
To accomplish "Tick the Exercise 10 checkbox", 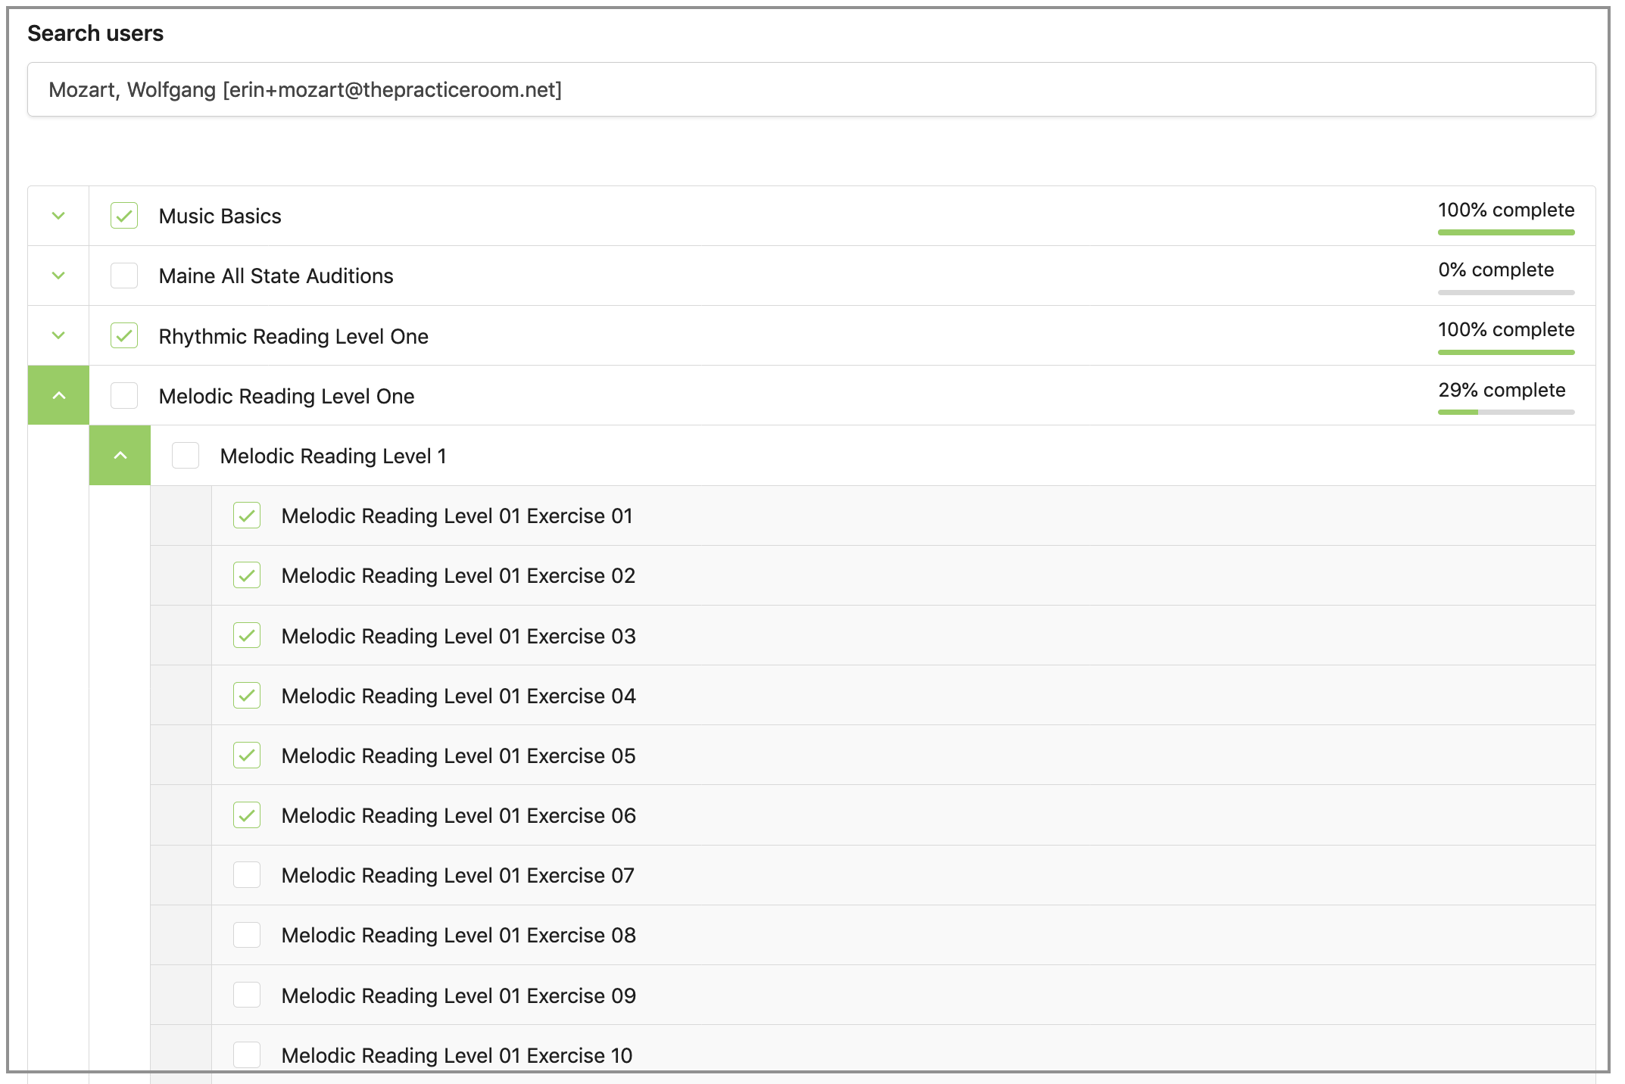I will point(247,1054).
